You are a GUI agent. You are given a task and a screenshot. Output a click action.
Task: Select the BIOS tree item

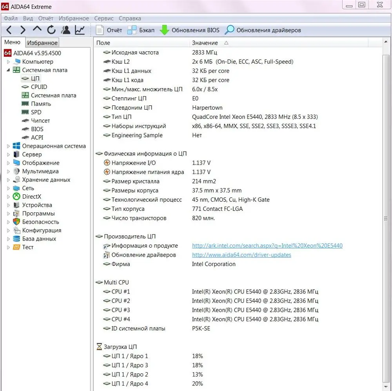coord(32,129)
